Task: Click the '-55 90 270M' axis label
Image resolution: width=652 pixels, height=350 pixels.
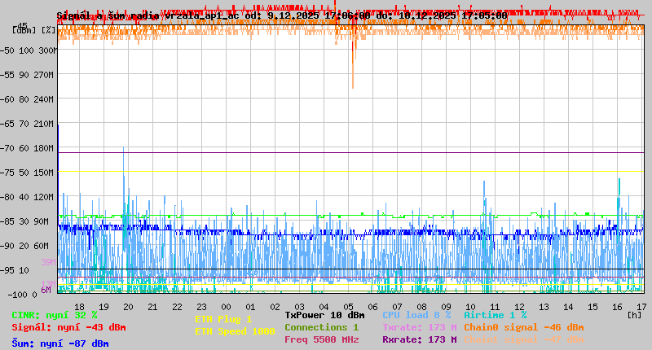Action: pyautogui.click(x=27, y=75)
